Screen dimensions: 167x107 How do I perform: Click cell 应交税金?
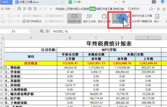[x=31, y=63]
